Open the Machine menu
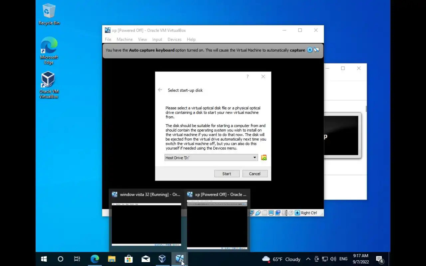This screenshot has width=426, height=266. point(124,39)
